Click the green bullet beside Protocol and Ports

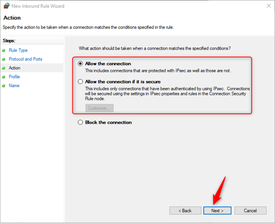pos(5,59)
